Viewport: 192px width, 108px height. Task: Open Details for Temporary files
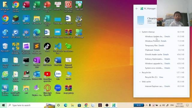(161, 46)
